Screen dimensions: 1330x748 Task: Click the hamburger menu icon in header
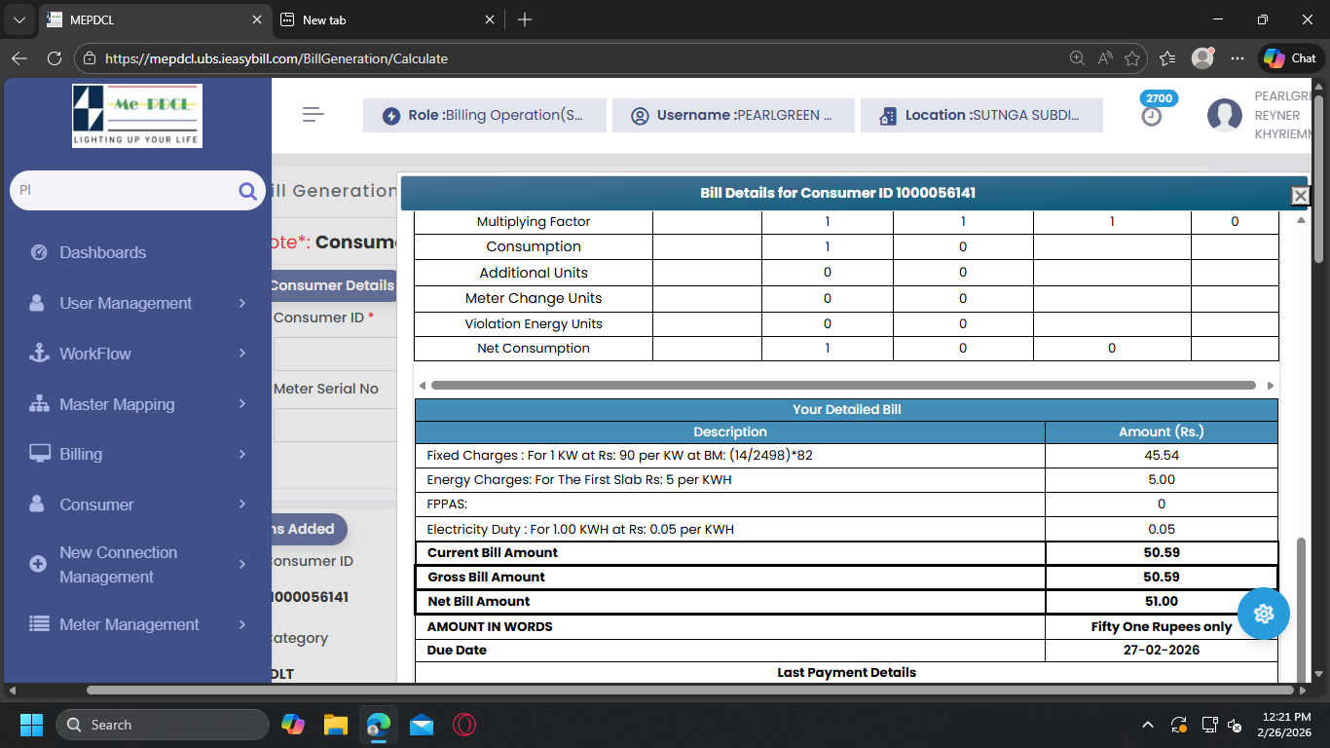[313, 115]
